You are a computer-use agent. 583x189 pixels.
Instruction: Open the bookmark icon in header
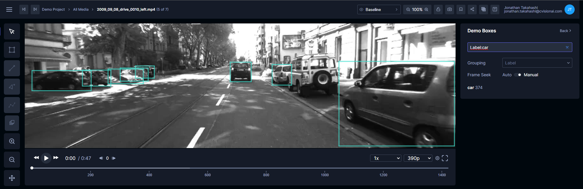pos(461,9)
